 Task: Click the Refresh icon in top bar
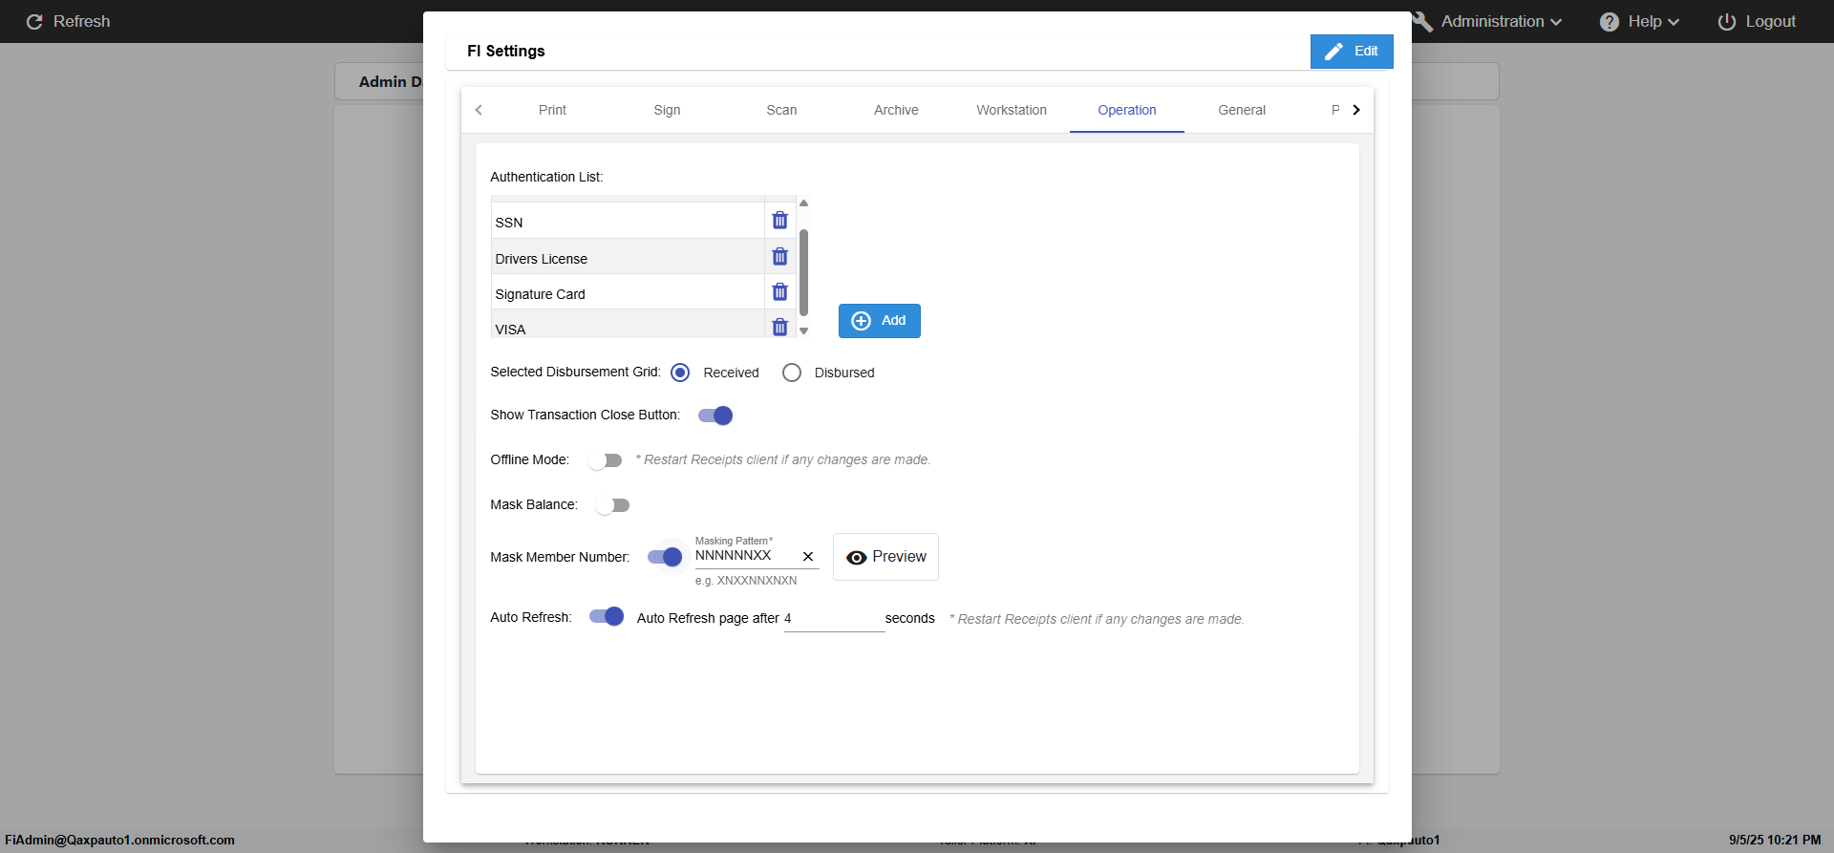tap(34, 21)
